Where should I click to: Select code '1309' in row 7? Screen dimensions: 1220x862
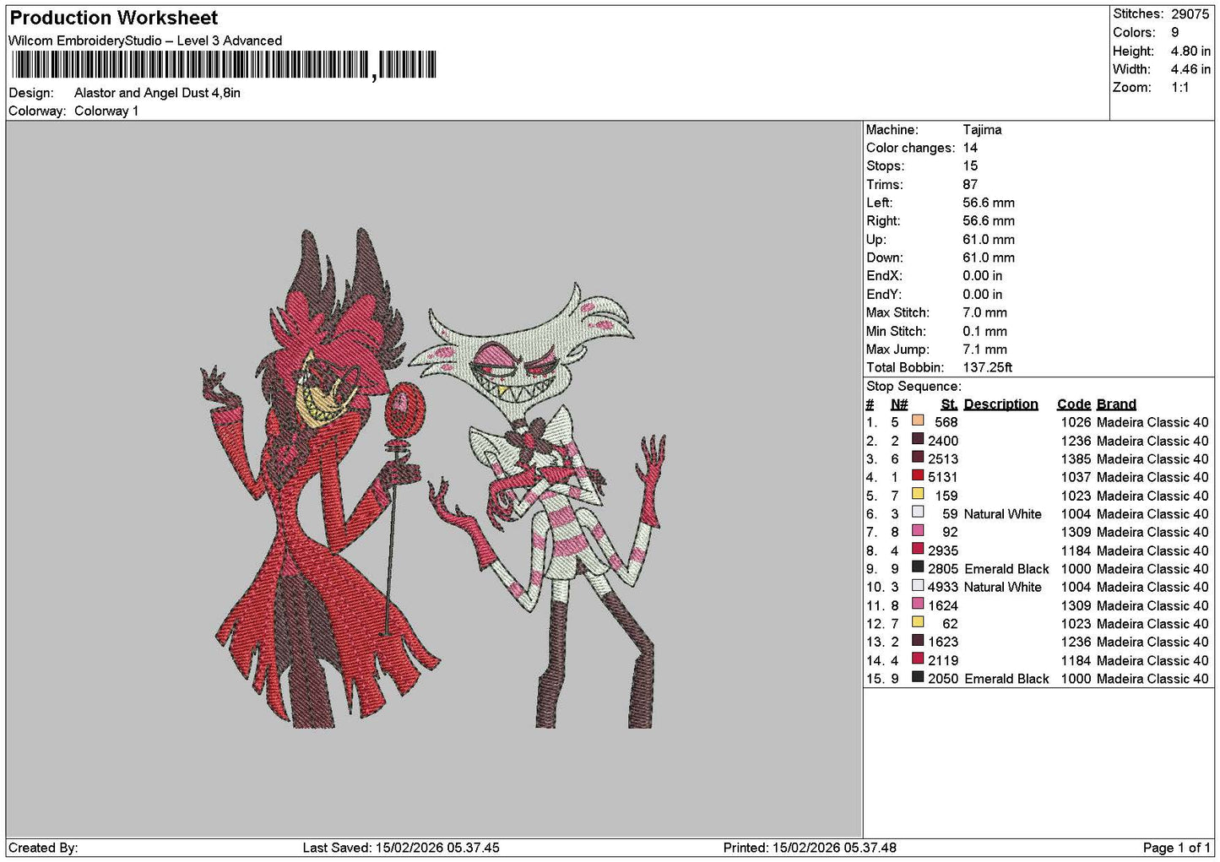[x=1075, y=532]
